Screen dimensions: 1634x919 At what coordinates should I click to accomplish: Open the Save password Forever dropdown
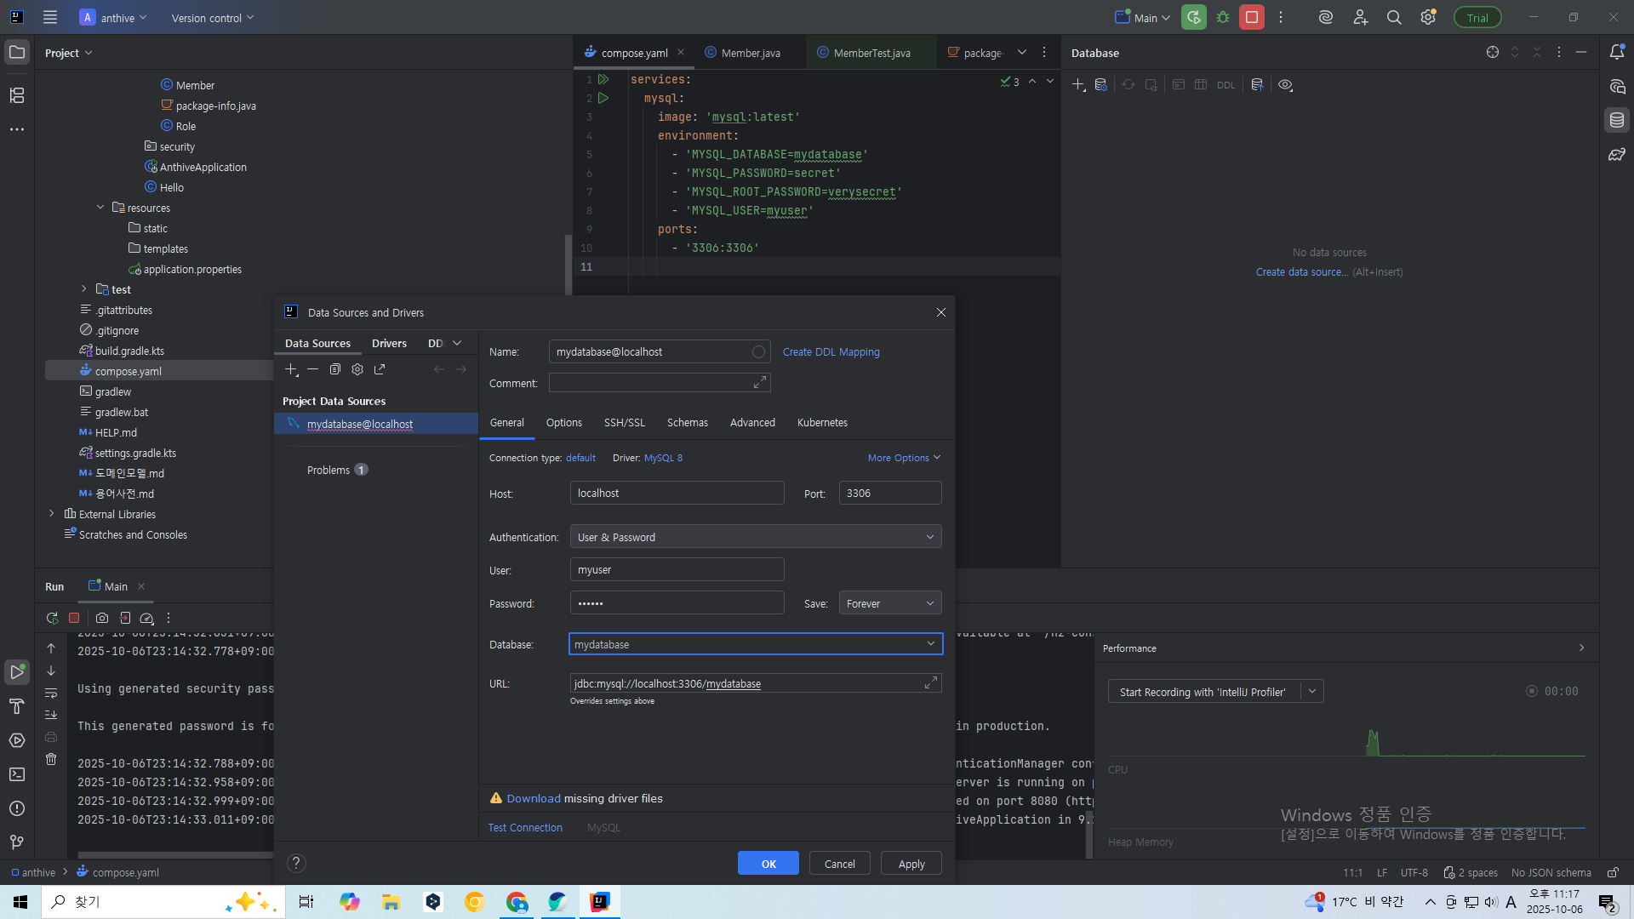(889, 603)
